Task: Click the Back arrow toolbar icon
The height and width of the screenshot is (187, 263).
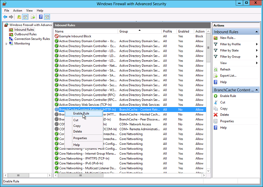Action: 5,17
